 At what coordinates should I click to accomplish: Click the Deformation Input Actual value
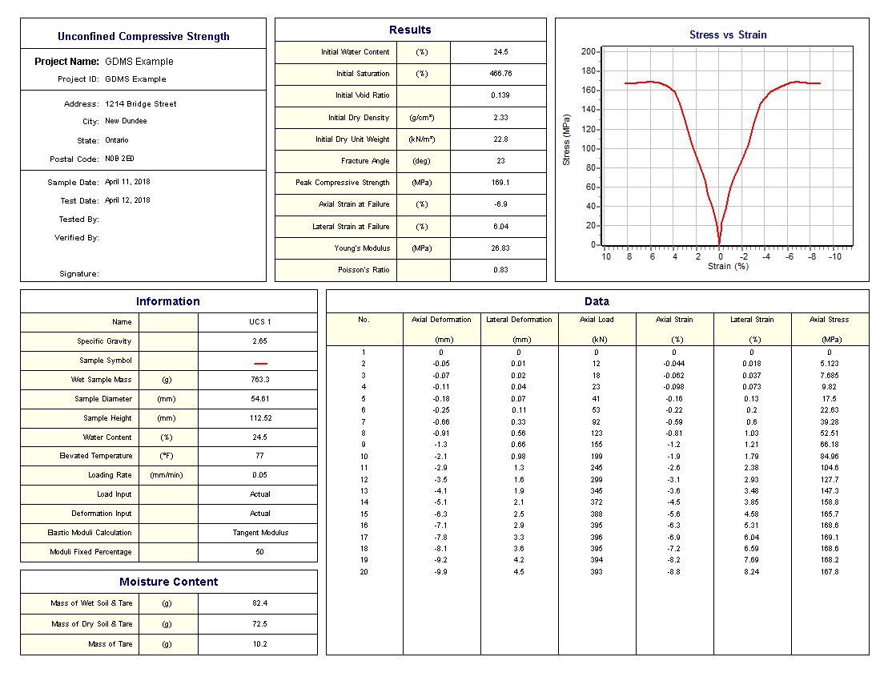(x=259, y=514)
